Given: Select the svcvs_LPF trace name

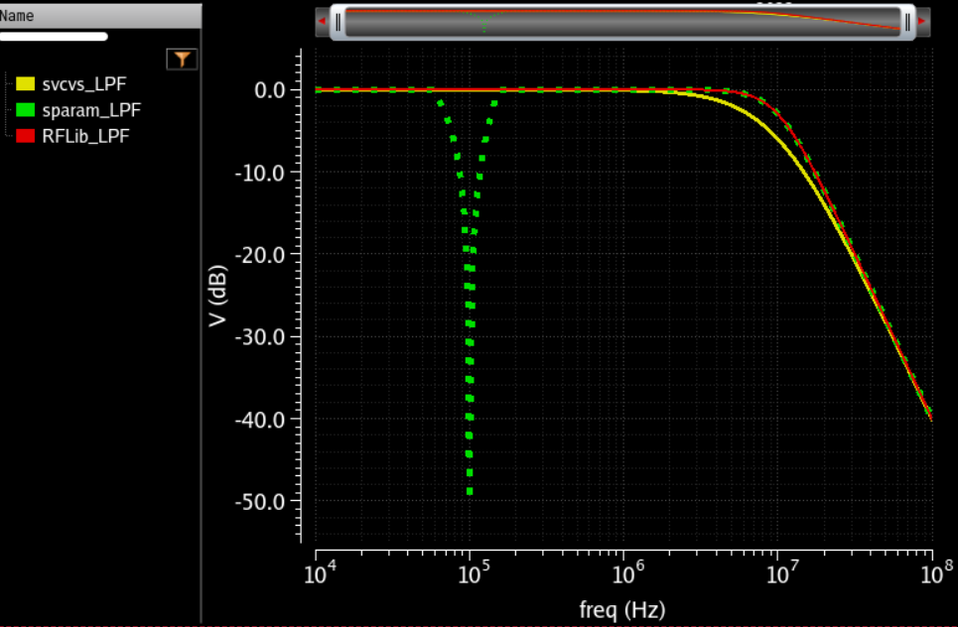Looking at the screenshot, I should click(84, 84).
